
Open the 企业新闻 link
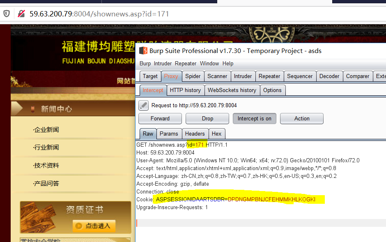46,130
